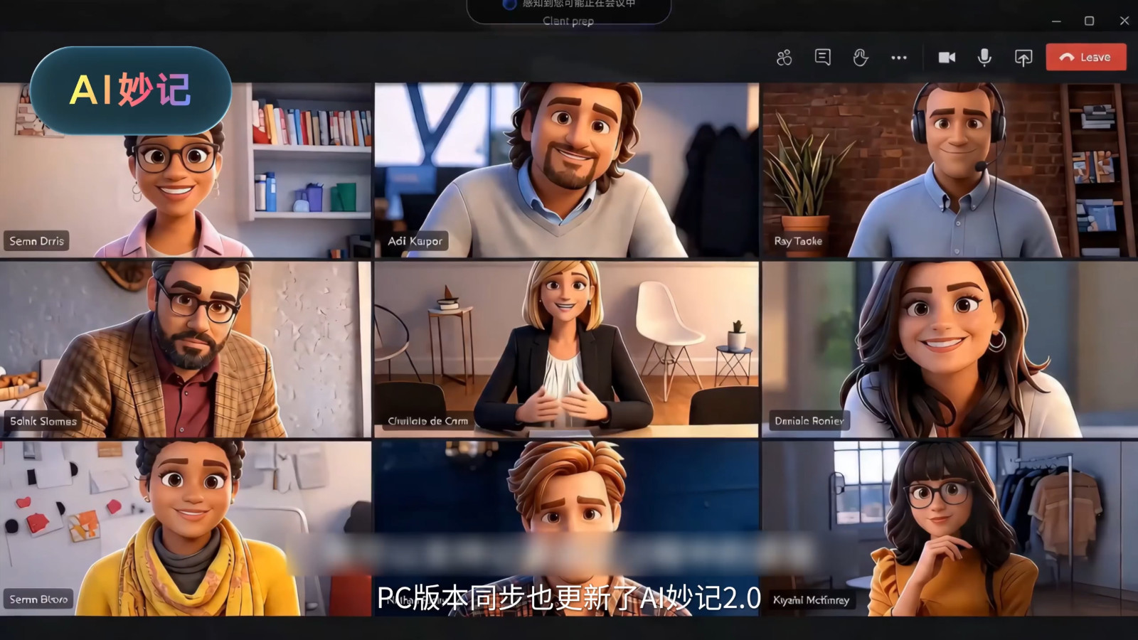Click the Semn Drris name label
Viewport: 1138px width, 640px height.
coord(37,241)
